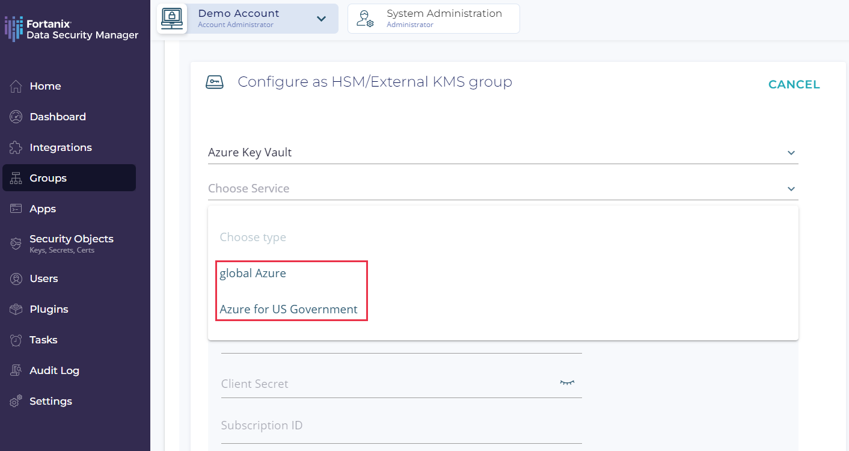Click the Settings gears icon
Screen dimensions: 849x451
tap(16, 401)
